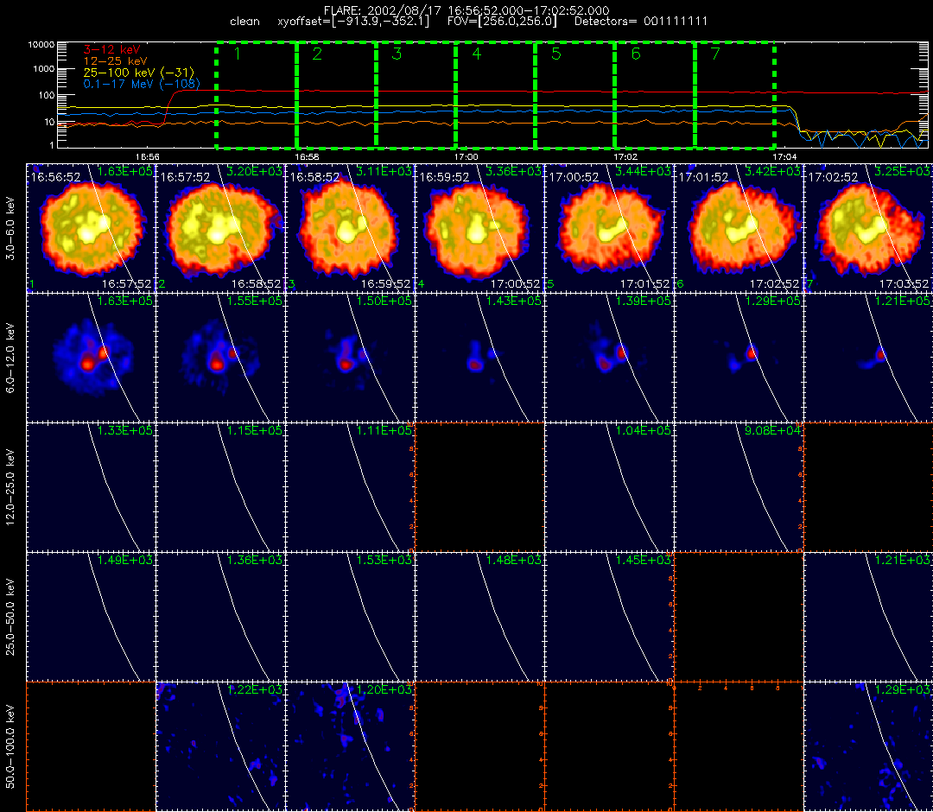Open the 3.0-6.0 keV image starting 16:56:52
Viewport: 933px width, 812px height.
(91, 228)
